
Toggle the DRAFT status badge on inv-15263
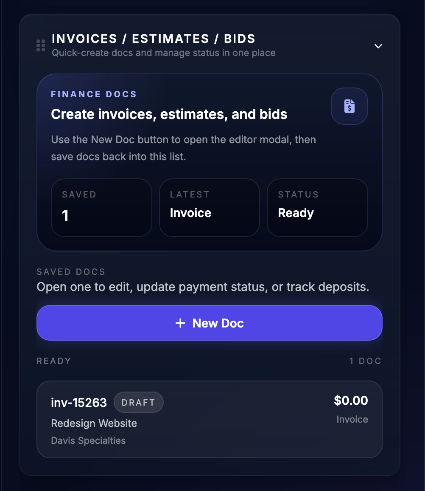coord(138,402)
